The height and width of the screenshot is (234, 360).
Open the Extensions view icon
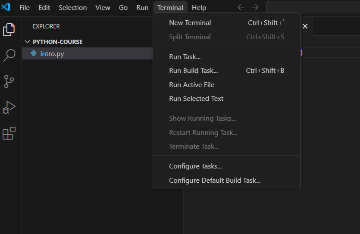(x=9, y=134)
